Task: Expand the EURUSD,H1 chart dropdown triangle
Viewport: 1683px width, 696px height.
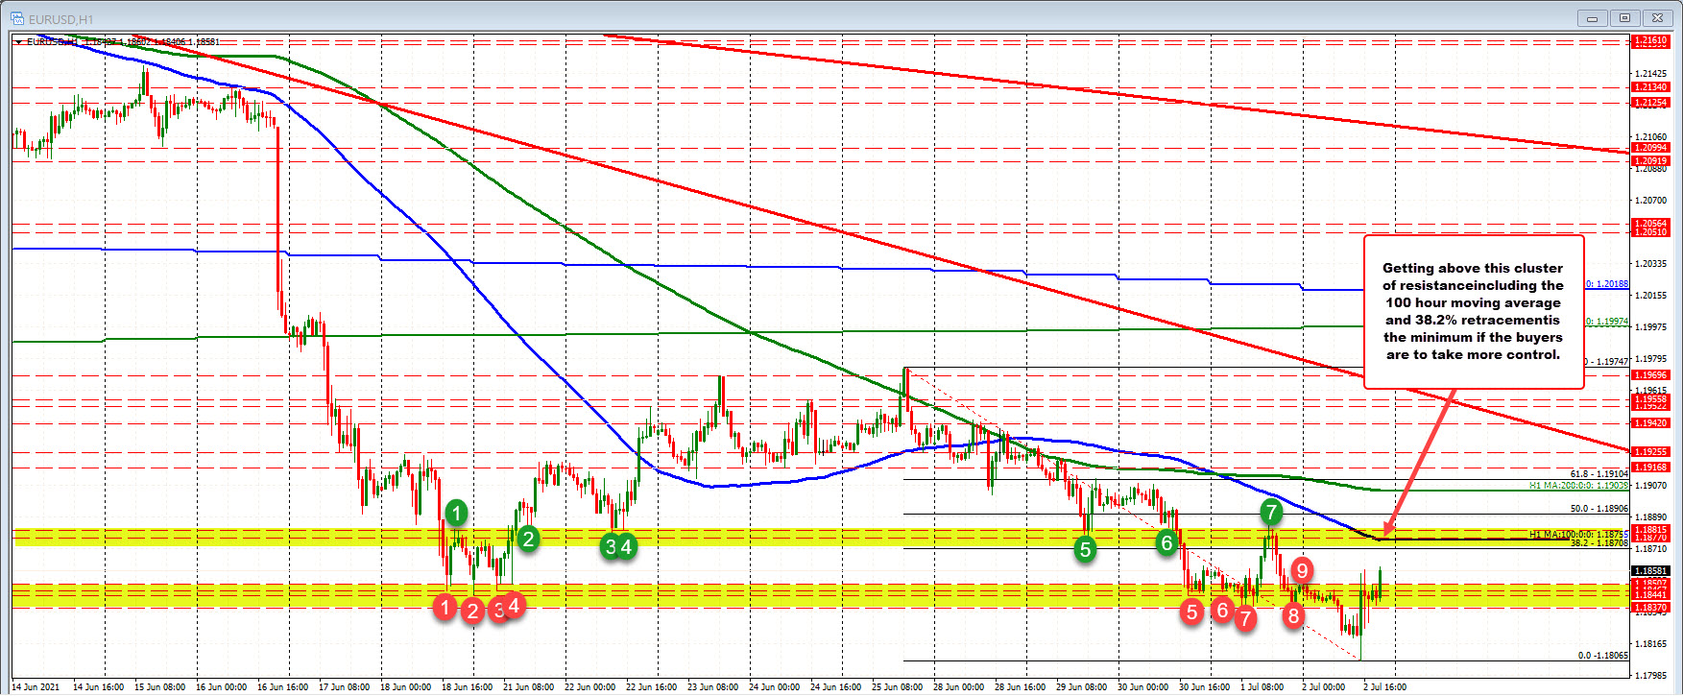Action: (18, 42)
